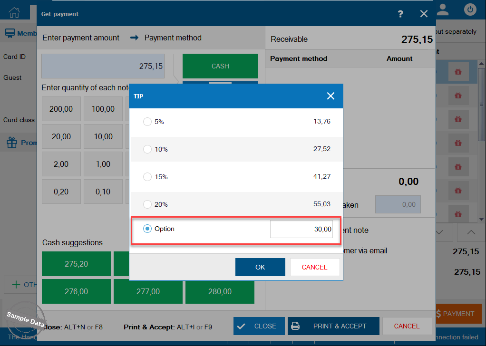Open the user profile icon

[443, 10]
